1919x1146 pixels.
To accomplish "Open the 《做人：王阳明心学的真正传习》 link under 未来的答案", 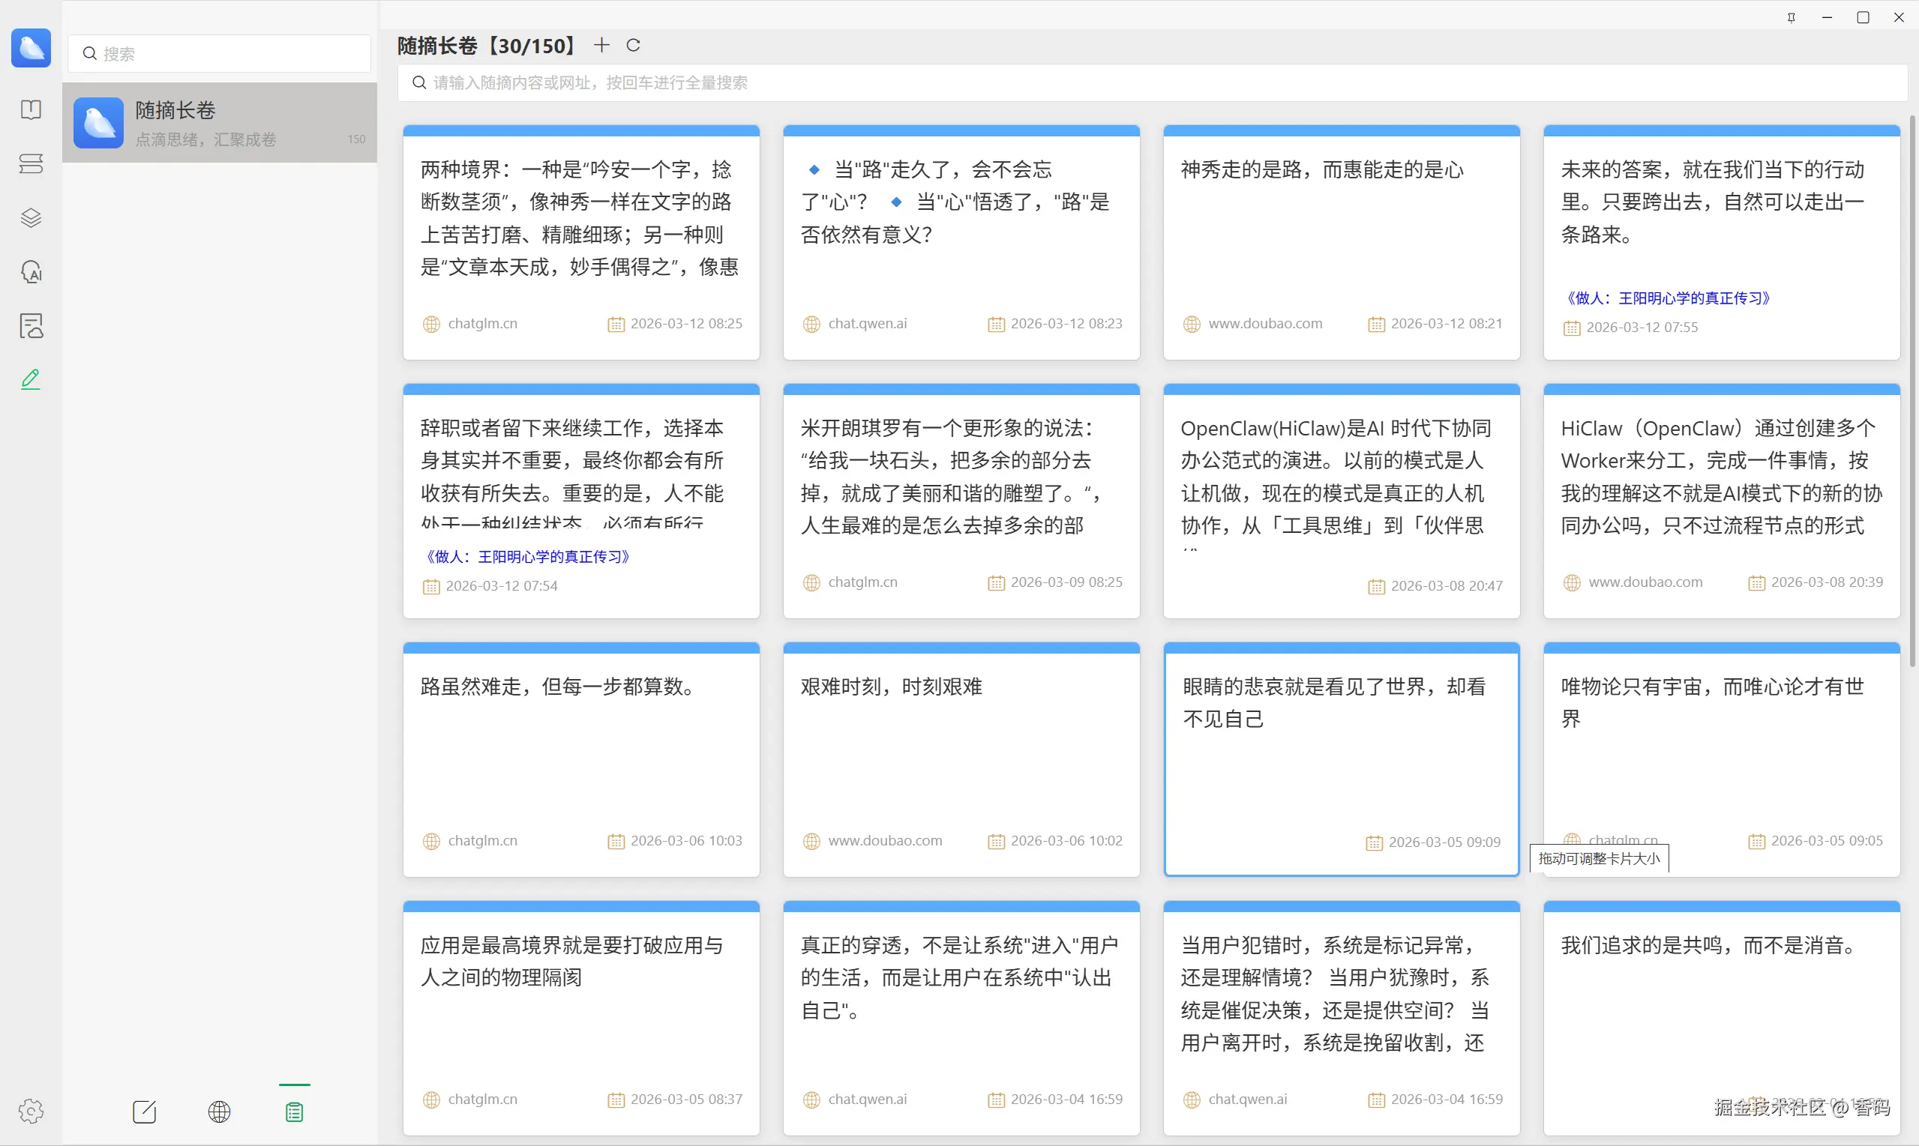I will click(1667, 298).
